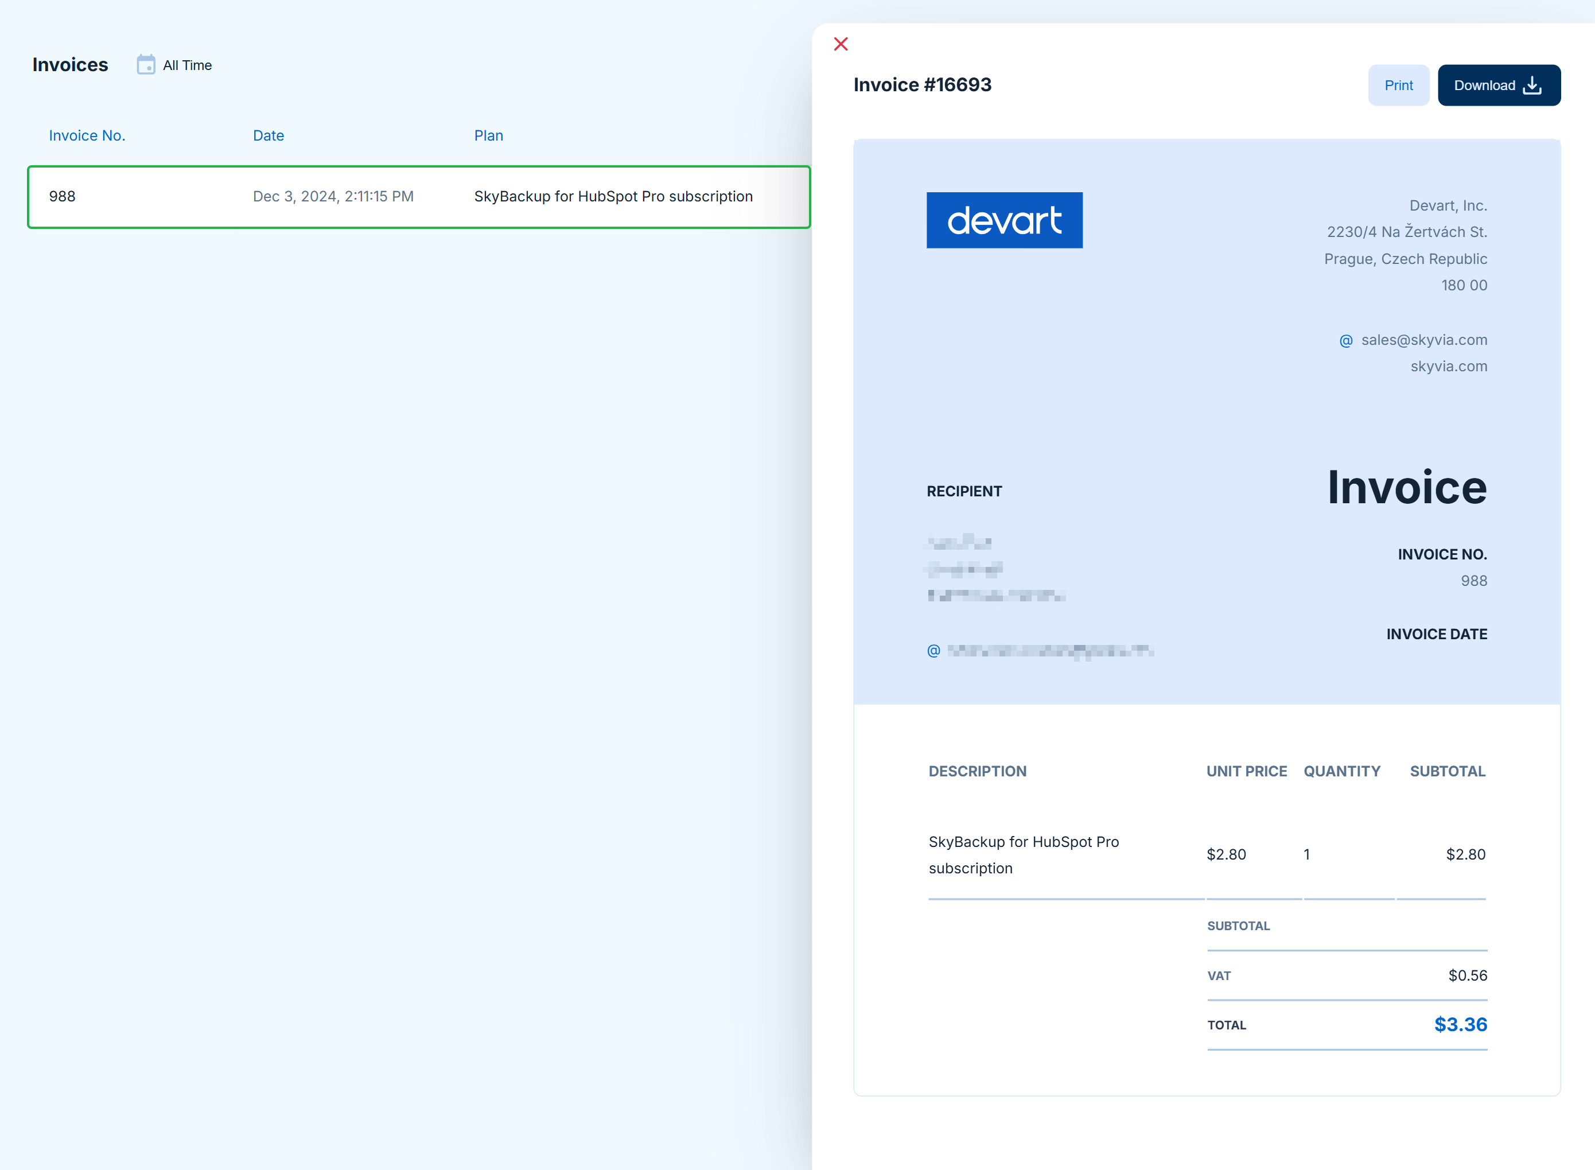Click the Devart, Inc. company name
This screenshot has width=1595, height=1170.
coord(1448,205)
